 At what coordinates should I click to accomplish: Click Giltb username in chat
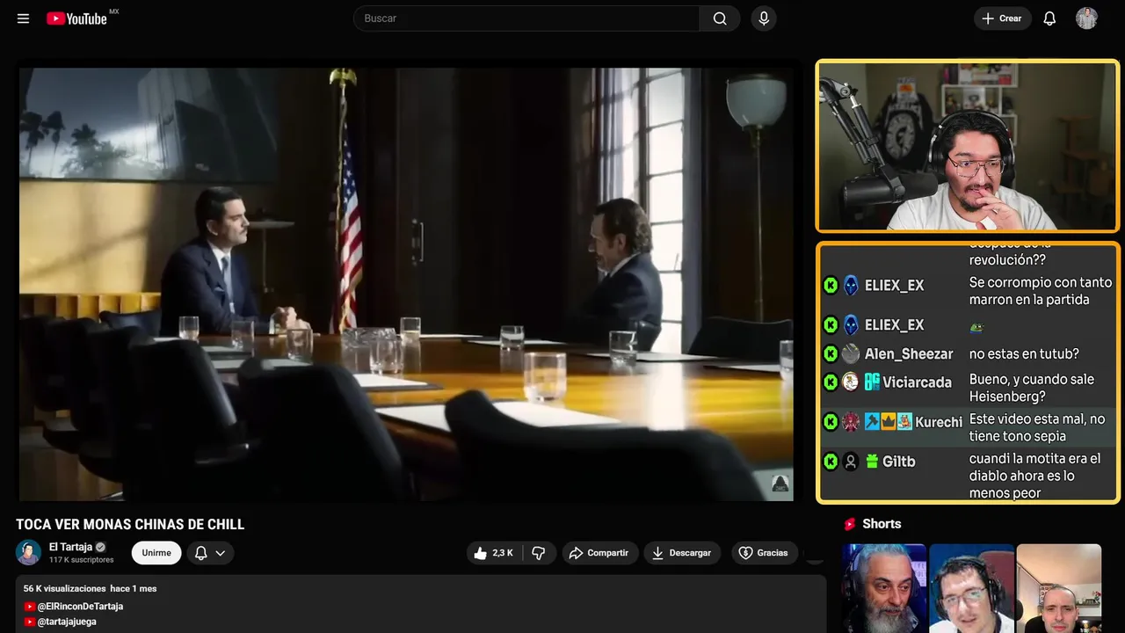pyautogui.click(x=899, y=462)
